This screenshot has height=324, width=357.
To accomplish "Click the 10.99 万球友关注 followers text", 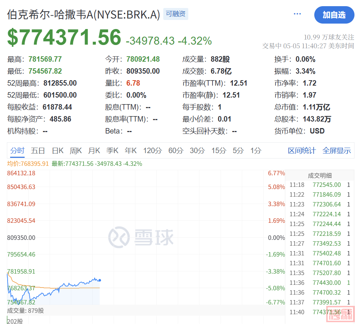I will [x=329, y=37].
